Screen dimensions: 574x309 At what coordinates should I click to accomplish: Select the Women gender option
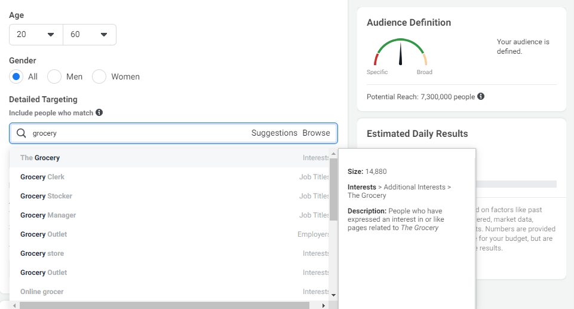pos(99,77)
